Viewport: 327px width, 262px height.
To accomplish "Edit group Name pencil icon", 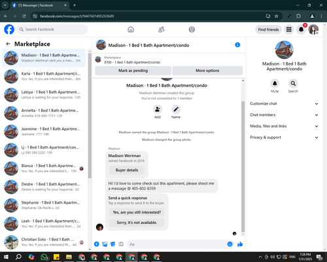I will pos(176,109).
